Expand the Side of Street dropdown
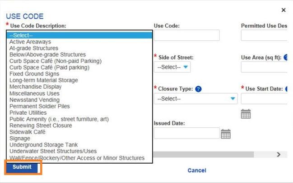The width and height of the screenshot is (293, 183). click(x=172, y=67)
